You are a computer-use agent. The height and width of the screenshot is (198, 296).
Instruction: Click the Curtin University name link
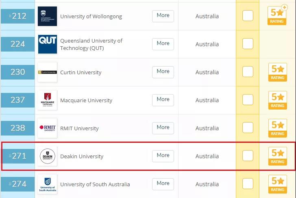81,72
